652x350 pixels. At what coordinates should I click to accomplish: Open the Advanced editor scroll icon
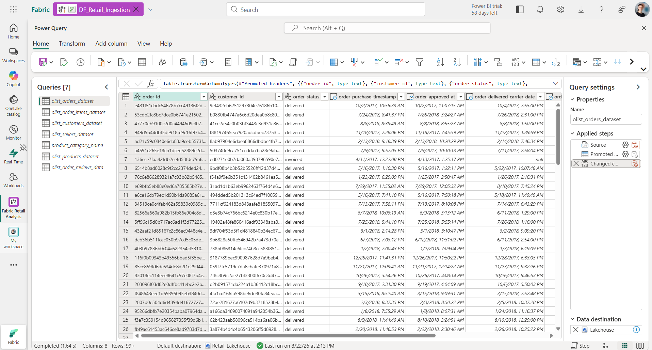293,62
